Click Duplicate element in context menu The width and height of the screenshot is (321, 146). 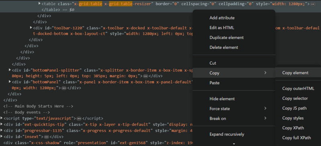[x=227, y=38]
